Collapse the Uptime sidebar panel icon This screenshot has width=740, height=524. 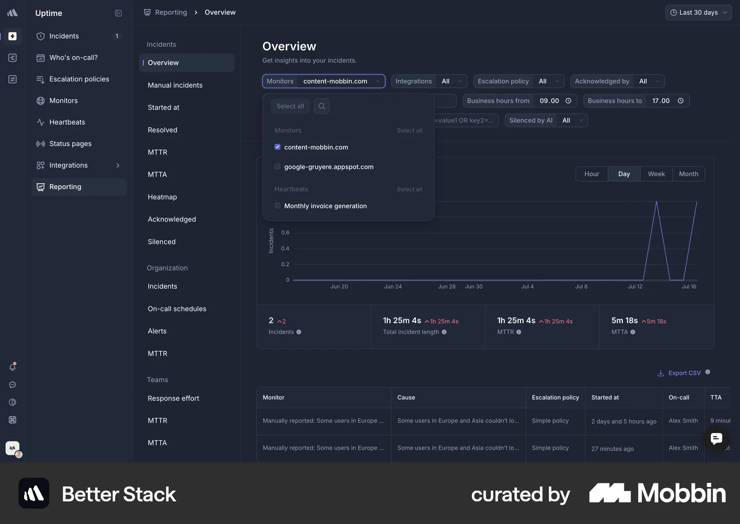[118, 13]
